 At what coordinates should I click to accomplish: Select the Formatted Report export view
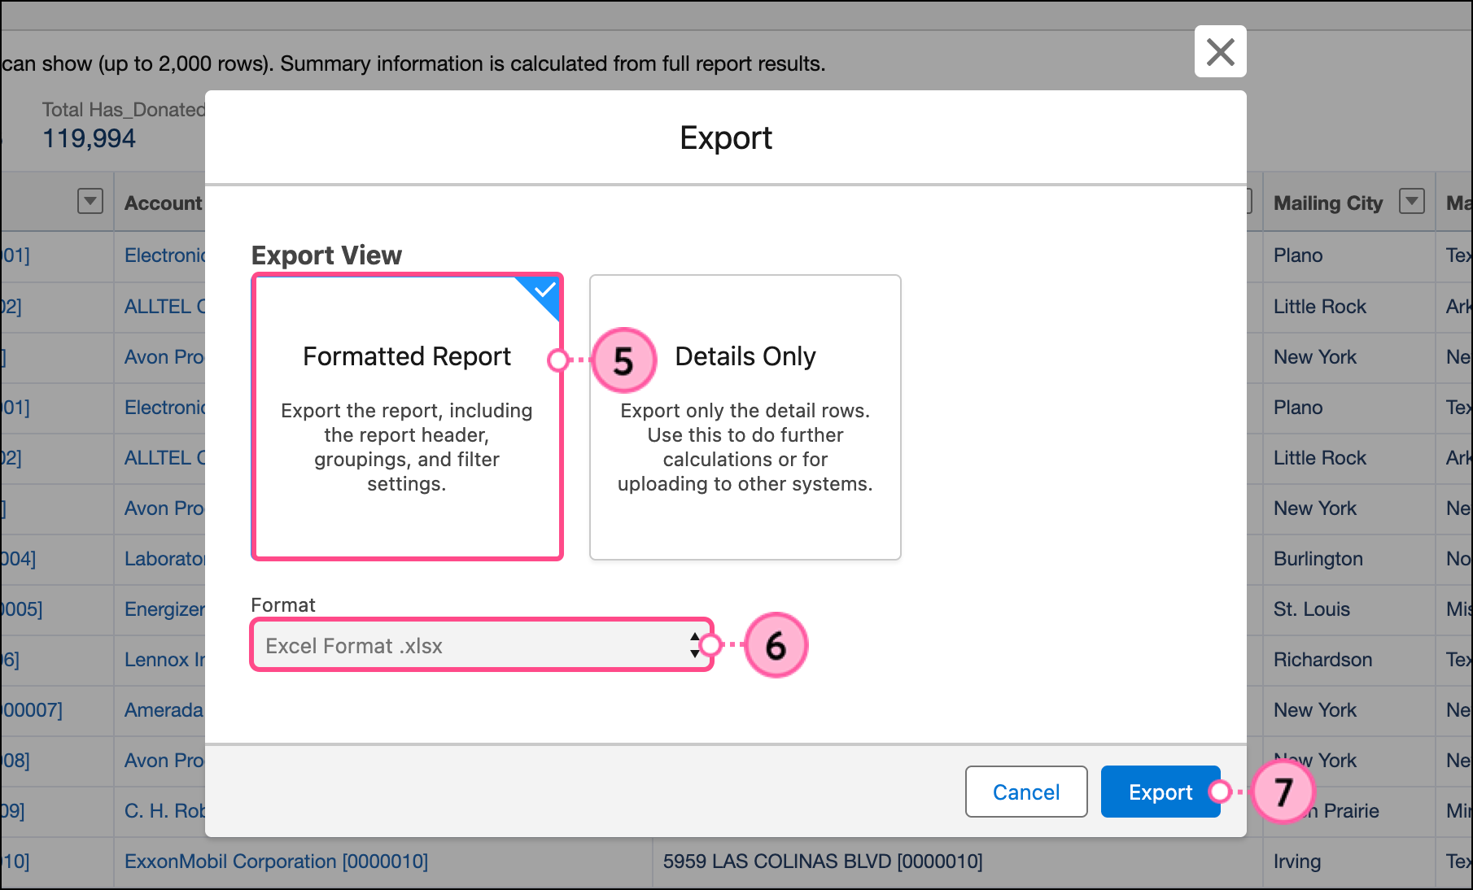click(407, 417)
